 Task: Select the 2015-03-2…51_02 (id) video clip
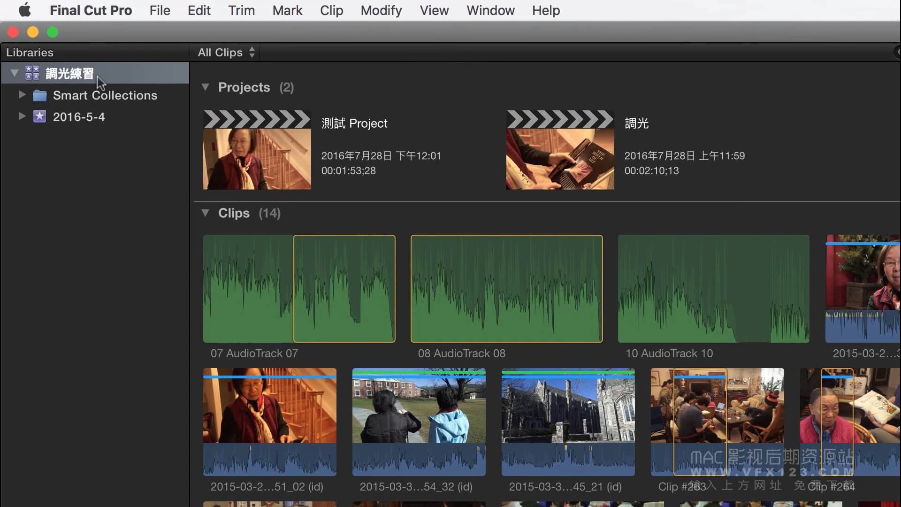pos(269,422)
